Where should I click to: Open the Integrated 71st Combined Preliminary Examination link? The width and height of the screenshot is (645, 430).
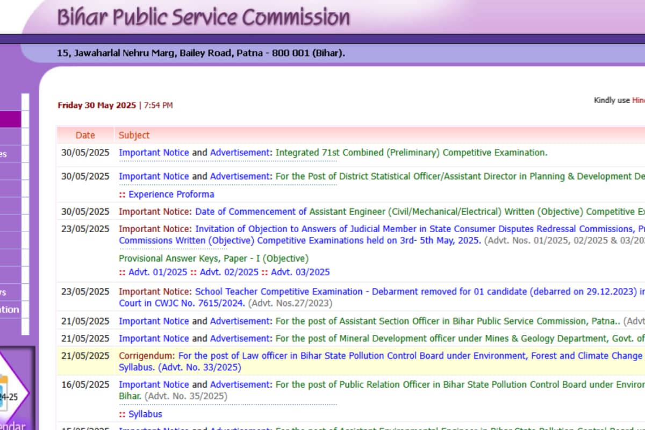pyautogui.click(x=411, y=153)
